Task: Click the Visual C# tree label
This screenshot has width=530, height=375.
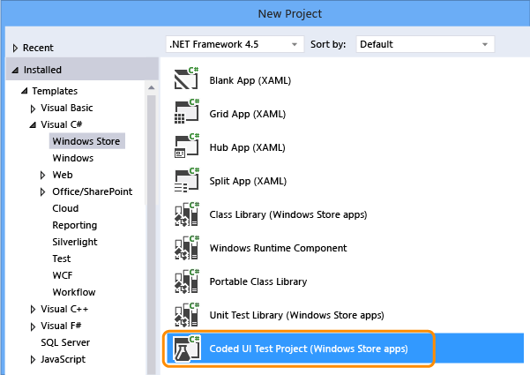Action: pyautogui.click(x=62, y=124)
